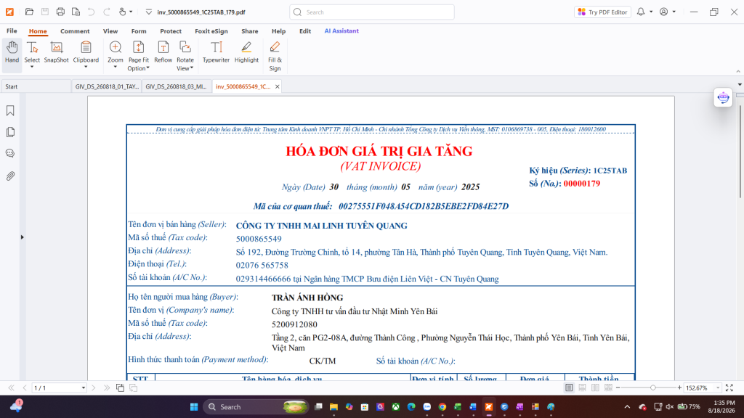Click the search field in title bar
744x418 pixels.
coord(371,12)
